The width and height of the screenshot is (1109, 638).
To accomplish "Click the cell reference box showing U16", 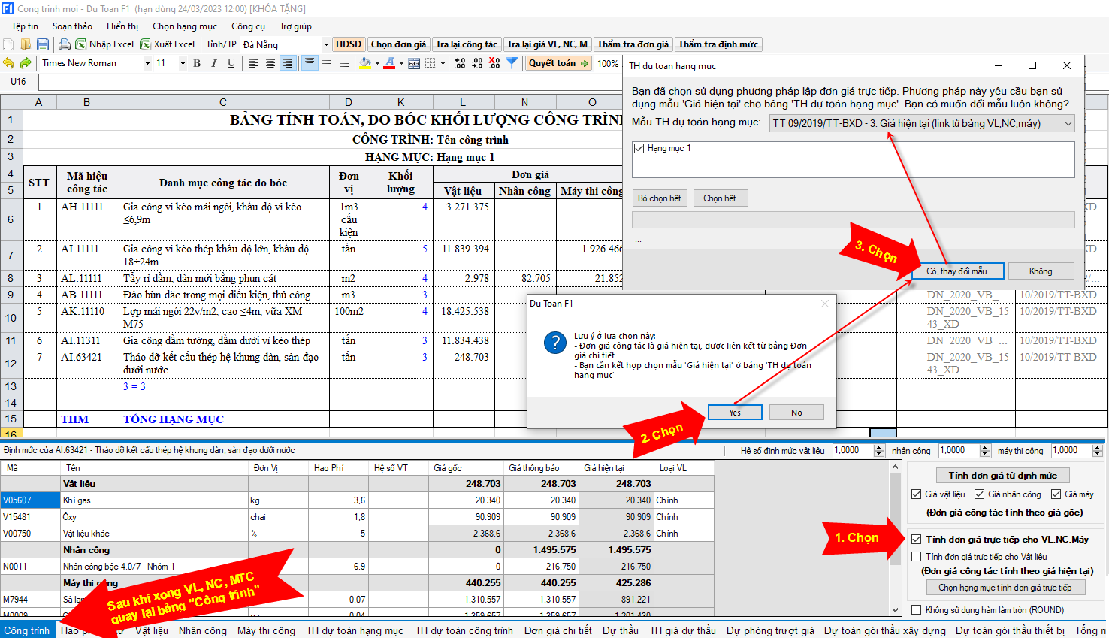I will (x=18, y=82).
